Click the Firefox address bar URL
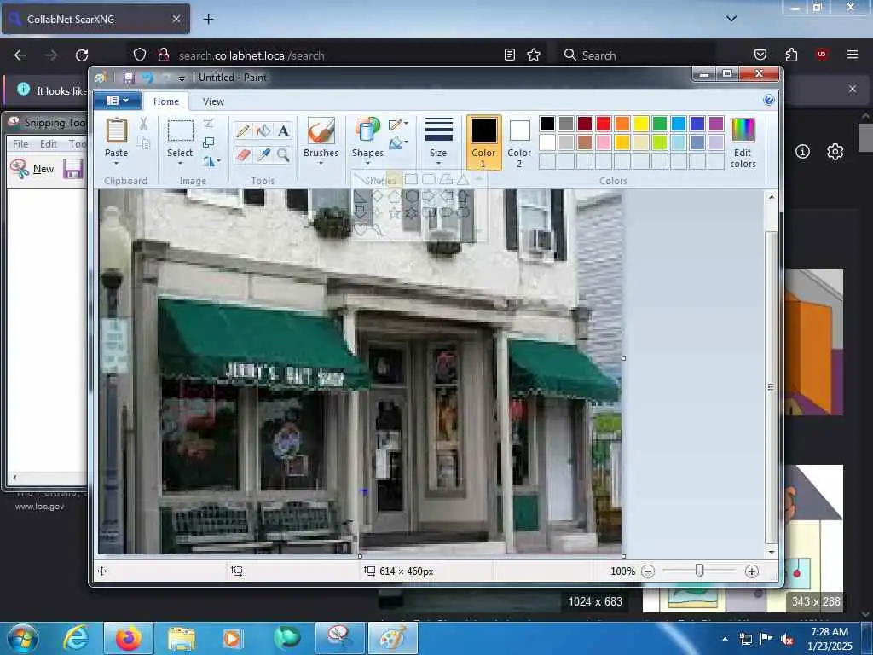Screen dimensions: 873x655 pyautogui.click(x=251, y=55)
